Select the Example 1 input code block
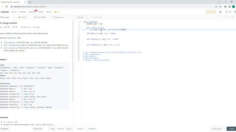Image resolution: width=236 pixels, height=132 pixels. tap(34, 86)
